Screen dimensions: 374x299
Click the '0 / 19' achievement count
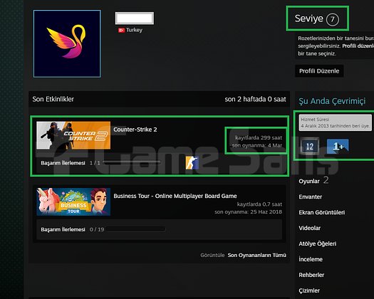[x=97, y=230]
